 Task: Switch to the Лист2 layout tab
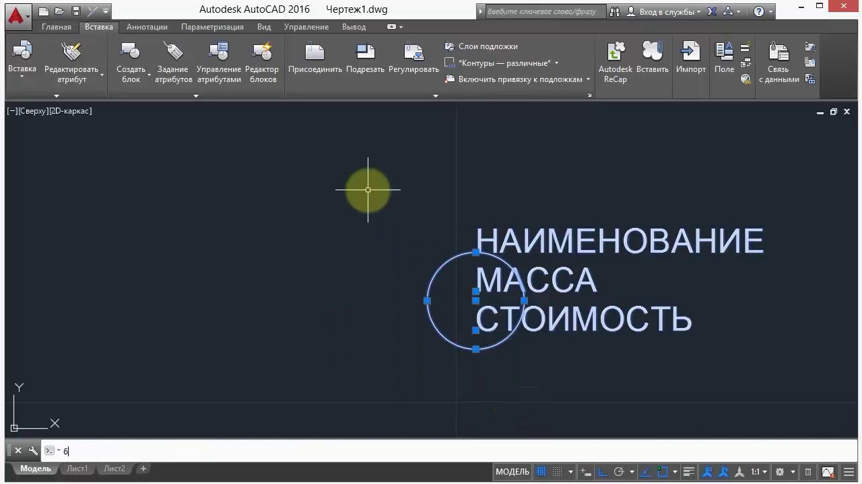[x=114, y=469]
